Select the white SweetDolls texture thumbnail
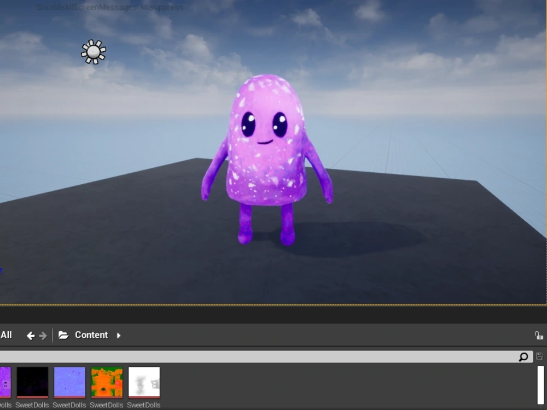 [144, 382]
